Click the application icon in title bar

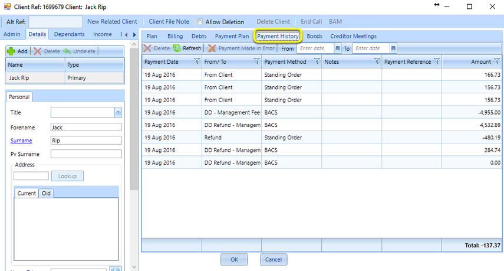tap(7, 6)
